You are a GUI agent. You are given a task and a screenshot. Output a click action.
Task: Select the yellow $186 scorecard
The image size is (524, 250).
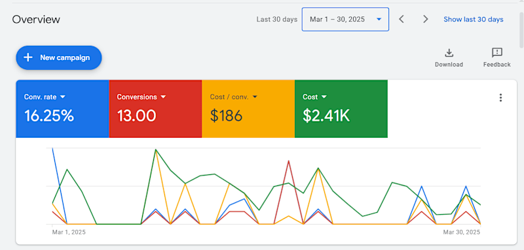pos(248,108)
